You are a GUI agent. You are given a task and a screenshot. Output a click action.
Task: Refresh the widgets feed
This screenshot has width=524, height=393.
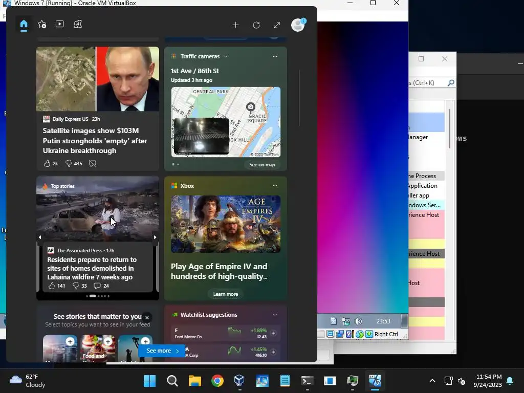[256, 25]
